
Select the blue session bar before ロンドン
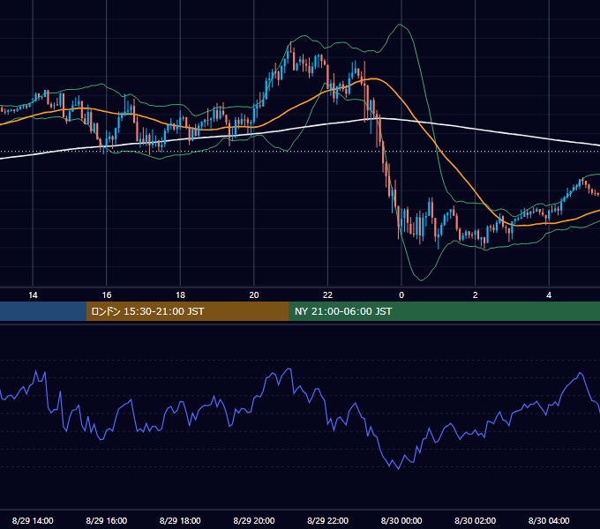pos(43,311)
